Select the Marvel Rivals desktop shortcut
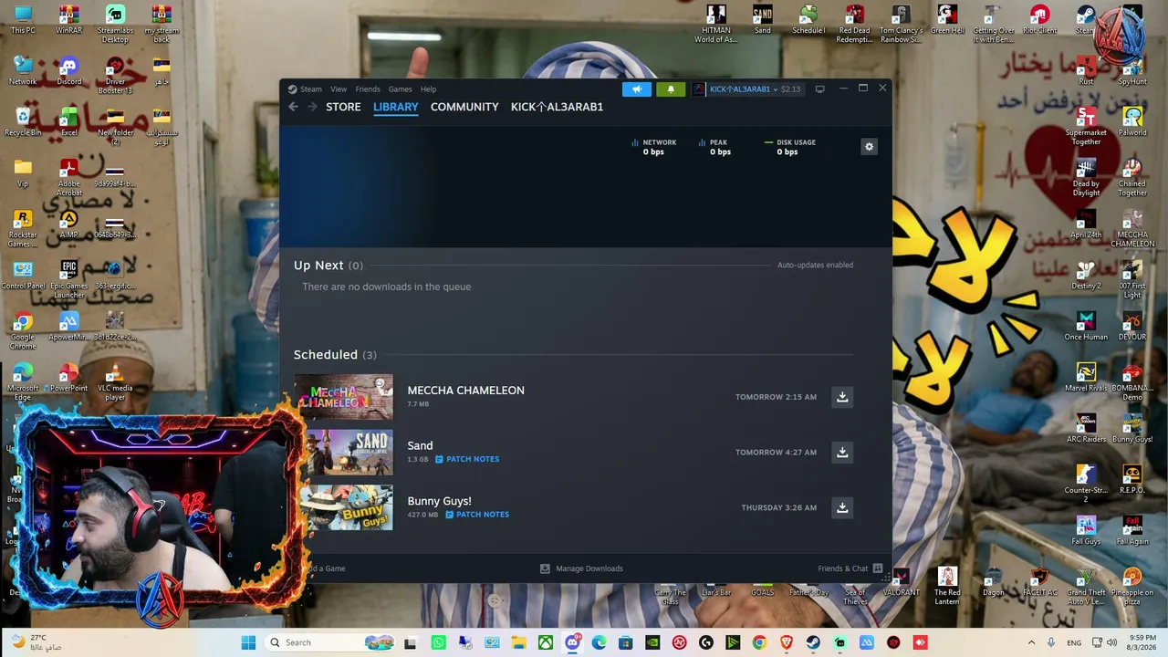1168x657 pixels. tap(1086, 378)
